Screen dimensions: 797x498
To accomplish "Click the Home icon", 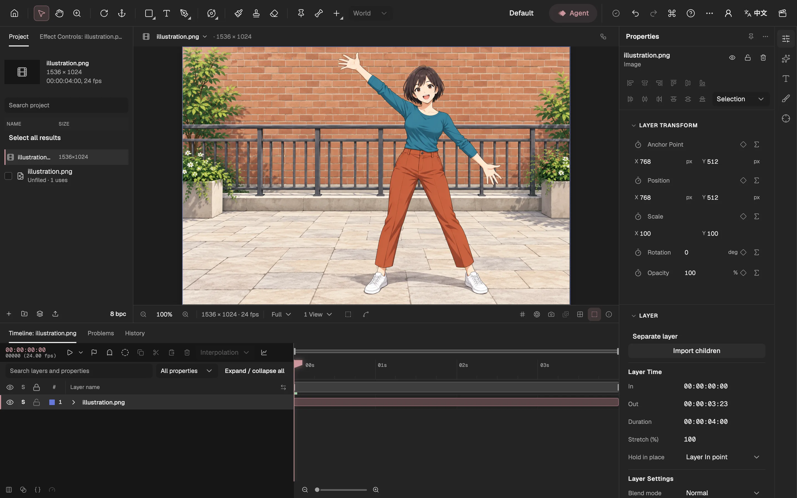I will point(14,13).
